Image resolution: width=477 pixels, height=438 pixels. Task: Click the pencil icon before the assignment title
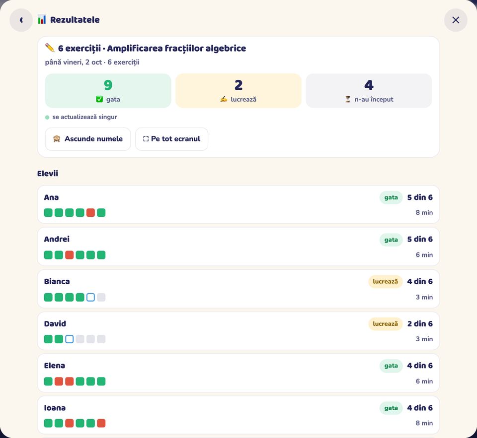pos(50,48)
